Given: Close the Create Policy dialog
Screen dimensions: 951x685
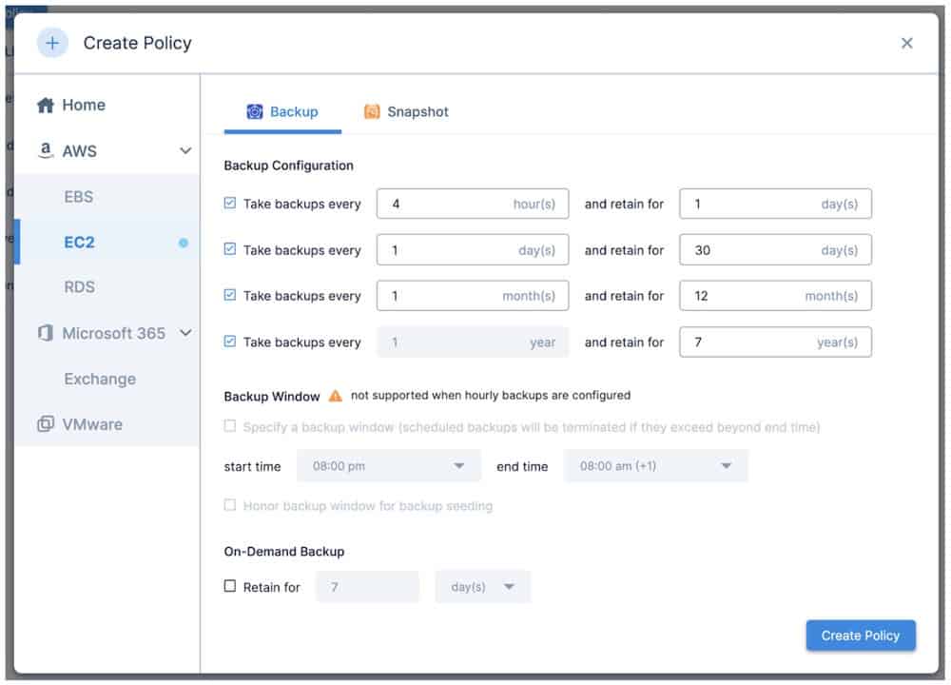Looking at the screenshot, I should 906,43.
